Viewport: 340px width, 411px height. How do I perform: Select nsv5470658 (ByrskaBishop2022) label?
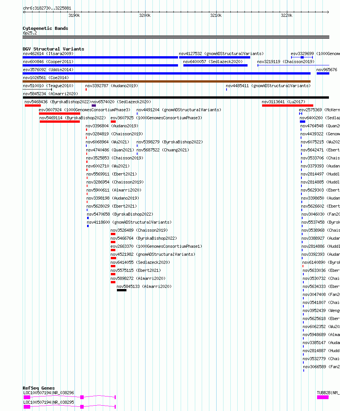pyautogui.click(x=120, y=214)
